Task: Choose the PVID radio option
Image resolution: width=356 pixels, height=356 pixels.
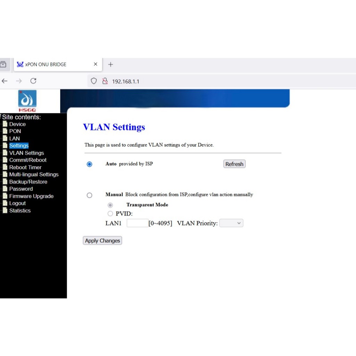Action: pyautogui.click(x=110, y=213)
